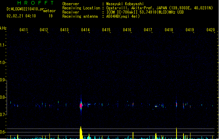
Task: Click the 0412 time marker
Action: (44, 30)
